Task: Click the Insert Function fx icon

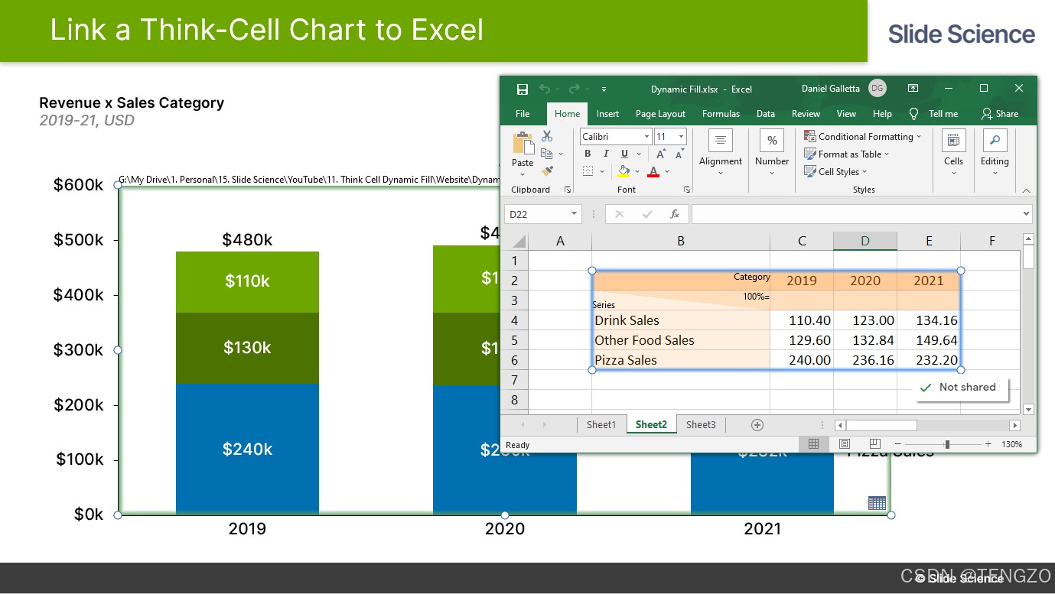Action: (674, 215)
